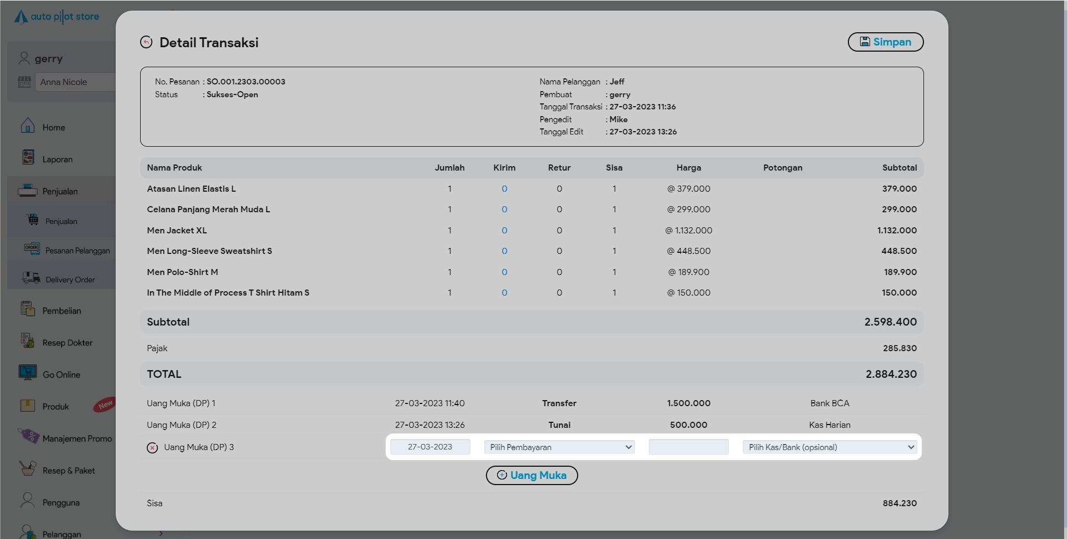Open Resep Dokter icon in sidebar
Image resolution: width=1068 pixels, height=539 pixels.
tap(28, 341)
